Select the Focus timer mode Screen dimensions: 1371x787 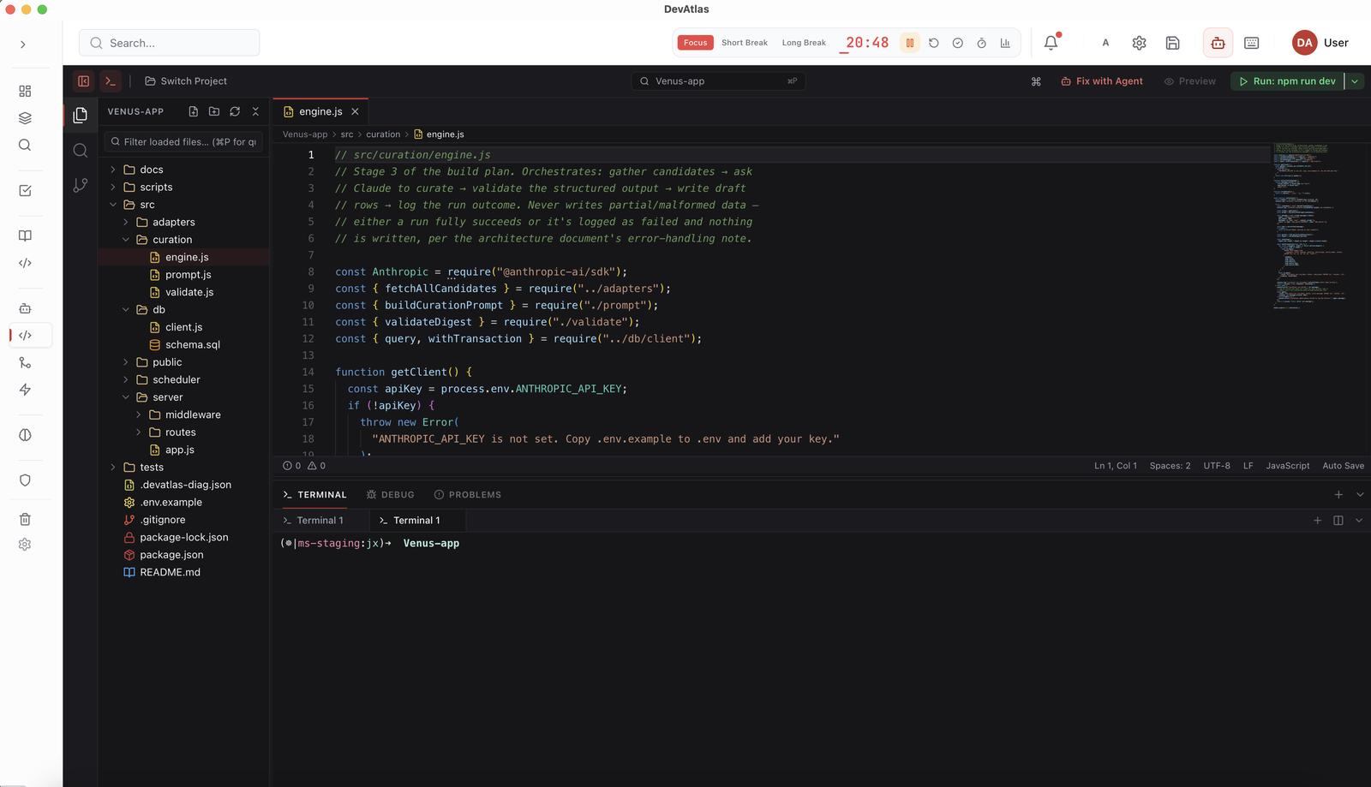tap(695, 43)
